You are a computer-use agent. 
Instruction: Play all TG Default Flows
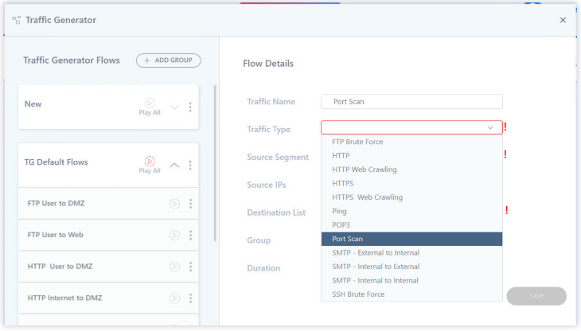pyautogui.click(x=150, y=162)
